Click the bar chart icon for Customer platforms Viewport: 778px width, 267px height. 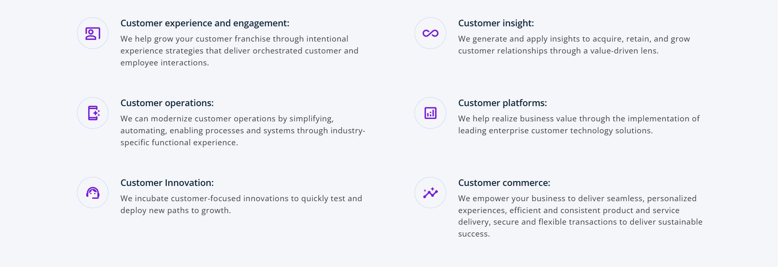coord(430,113)
